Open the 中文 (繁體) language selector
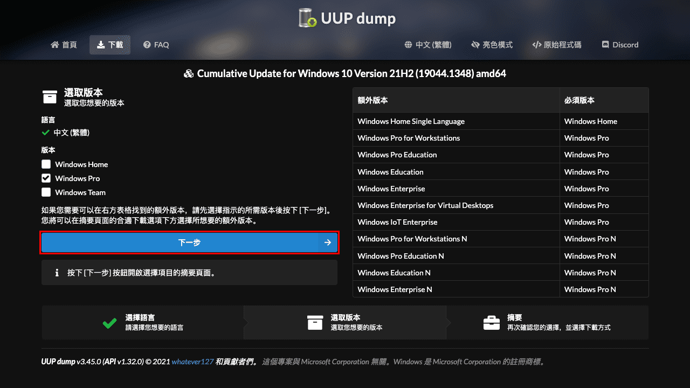This screenshot has width=690, height=388. (428, 45)
